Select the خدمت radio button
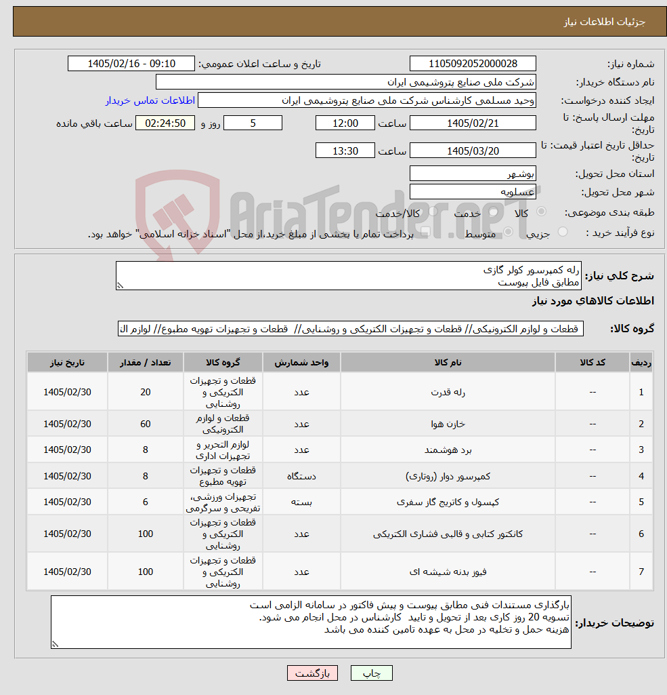 [493, 212]
